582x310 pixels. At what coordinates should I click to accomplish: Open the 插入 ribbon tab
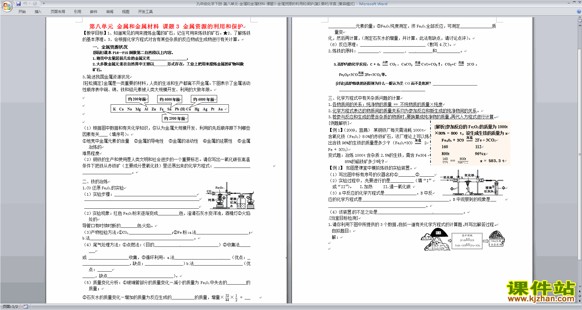click(x=38, y=12)
